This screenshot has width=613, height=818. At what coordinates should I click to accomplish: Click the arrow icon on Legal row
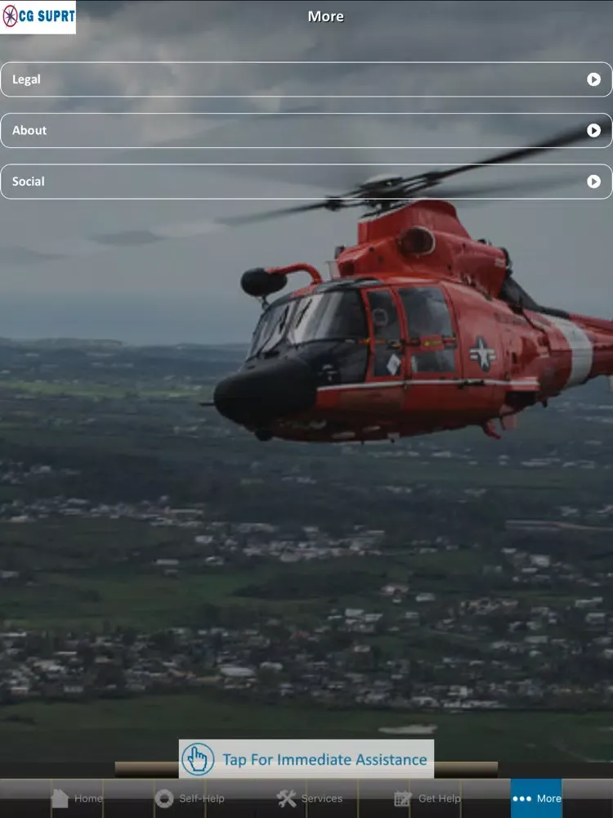[594, 79]
